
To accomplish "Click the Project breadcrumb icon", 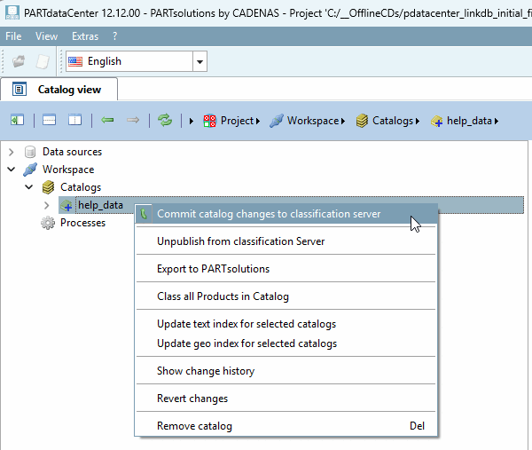I will point(209,121).
